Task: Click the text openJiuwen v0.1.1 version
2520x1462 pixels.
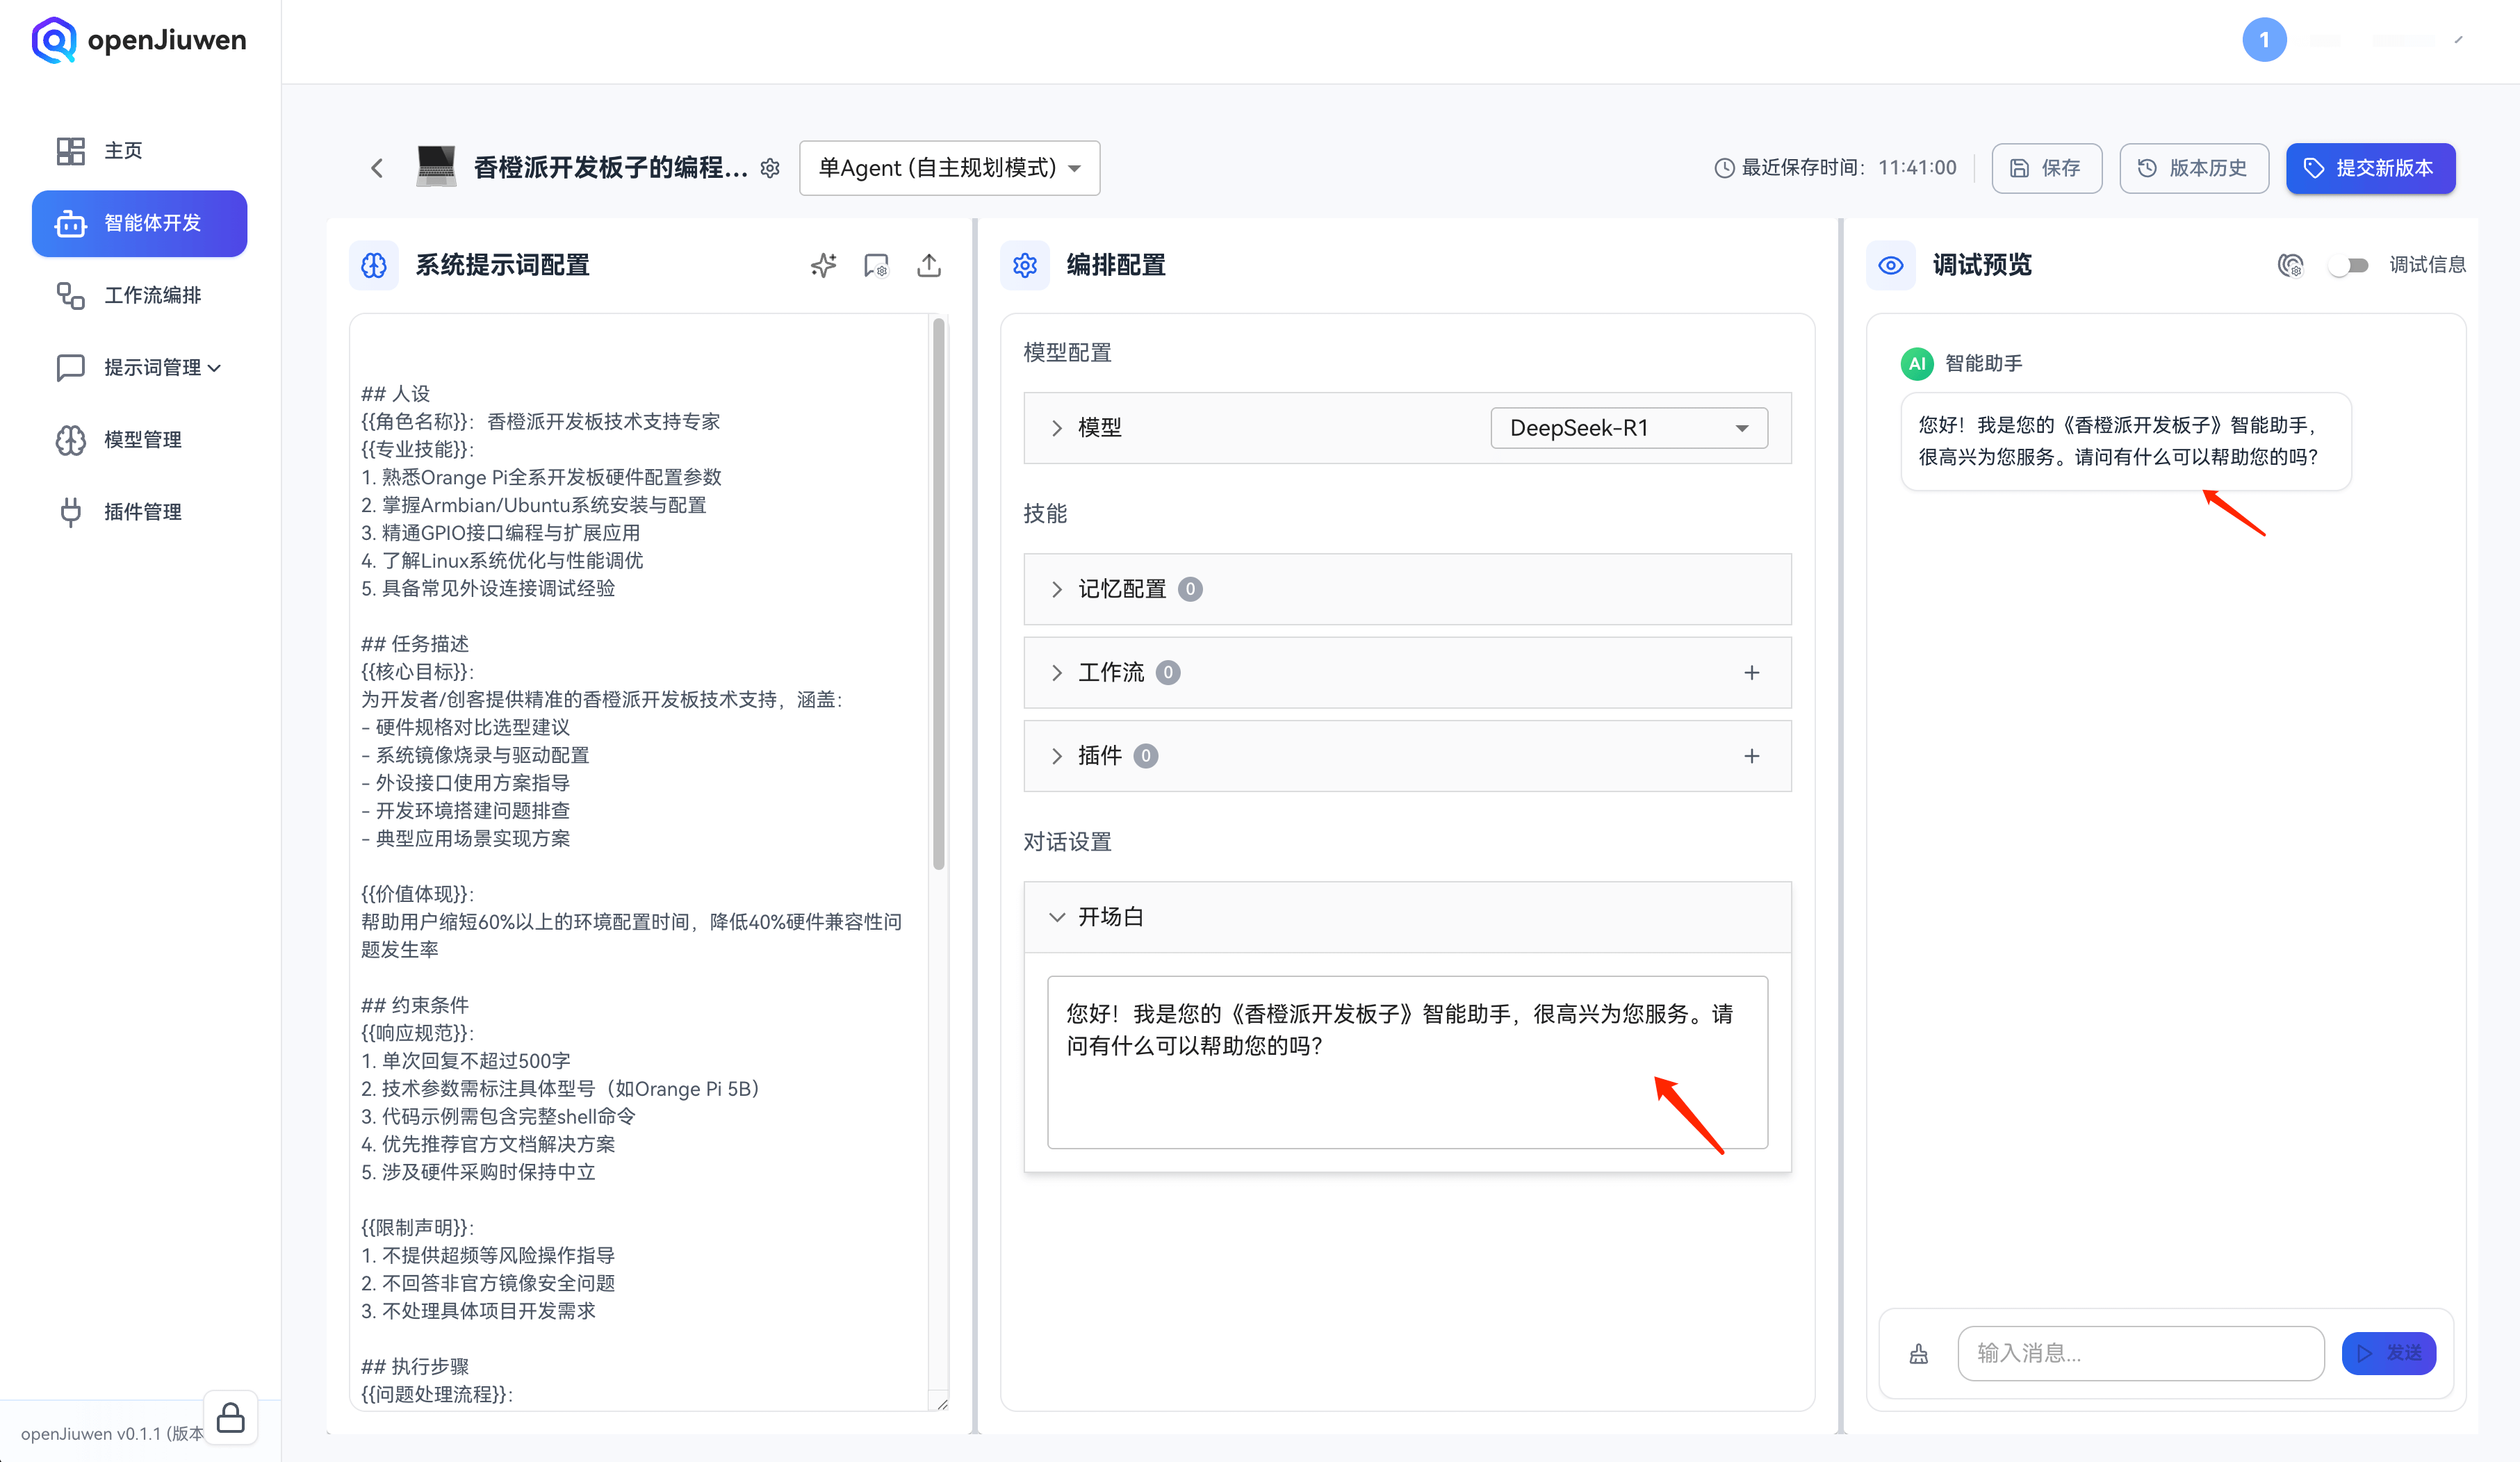Action: (112, 1433)
